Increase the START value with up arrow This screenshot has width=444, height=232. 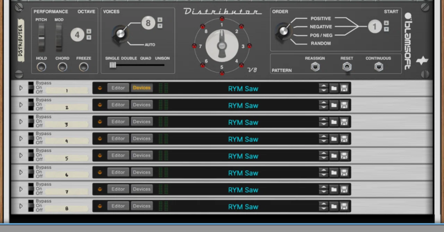(386, 23)
